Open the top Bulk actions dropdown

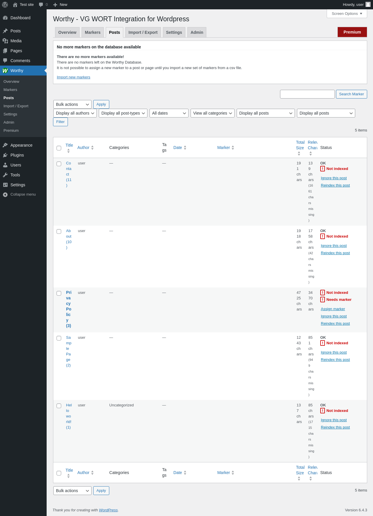(72, 104)
